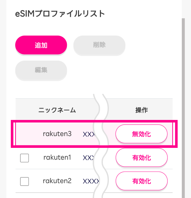Select the rakuten3 nickname text
Screen dimensions: 191x198
tap(57, 134)
